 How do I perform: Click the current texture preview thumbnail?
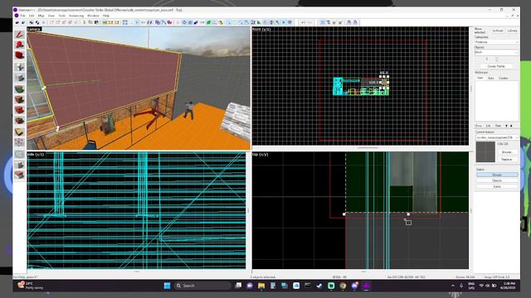pos(485,151)
